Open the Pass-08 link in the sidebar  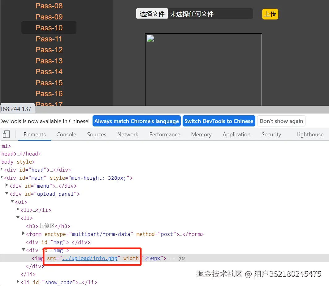(49, 6)
